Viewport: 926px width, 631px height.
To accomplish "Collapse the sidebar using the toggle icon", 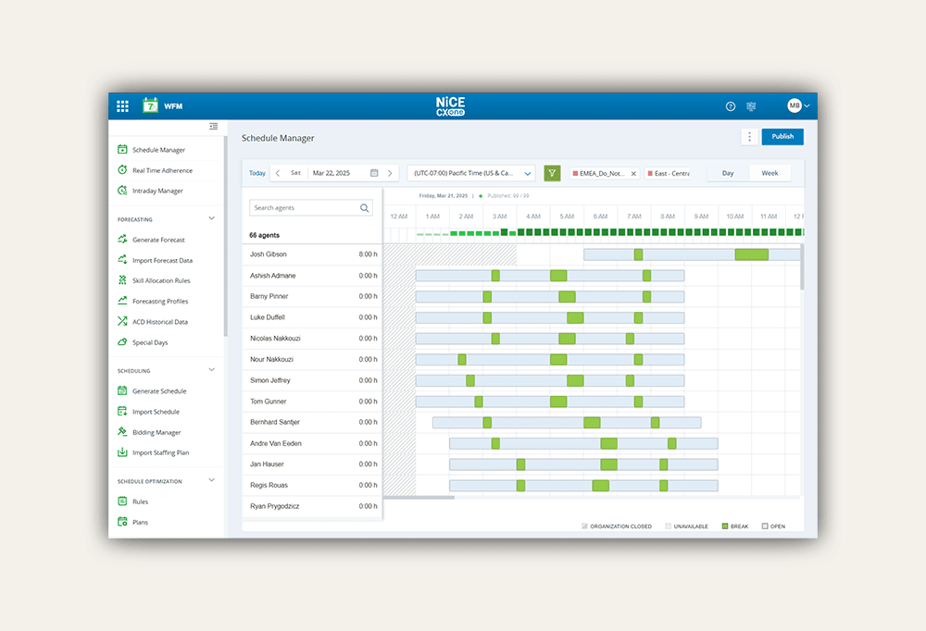I will pyautogui.click(x=214, y=127).
